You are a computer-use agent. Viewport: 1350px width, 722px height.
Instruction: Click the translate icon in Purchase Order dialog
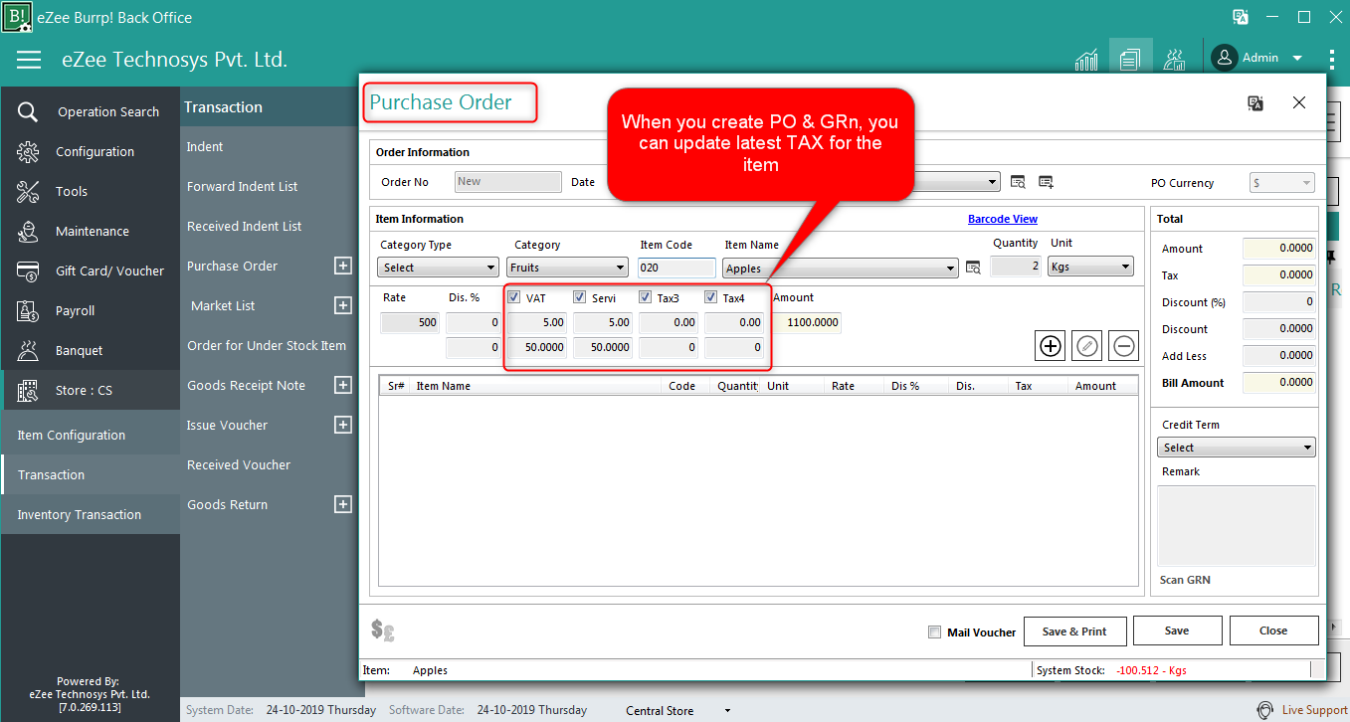pyautogui.click(x=1255, y=102)
